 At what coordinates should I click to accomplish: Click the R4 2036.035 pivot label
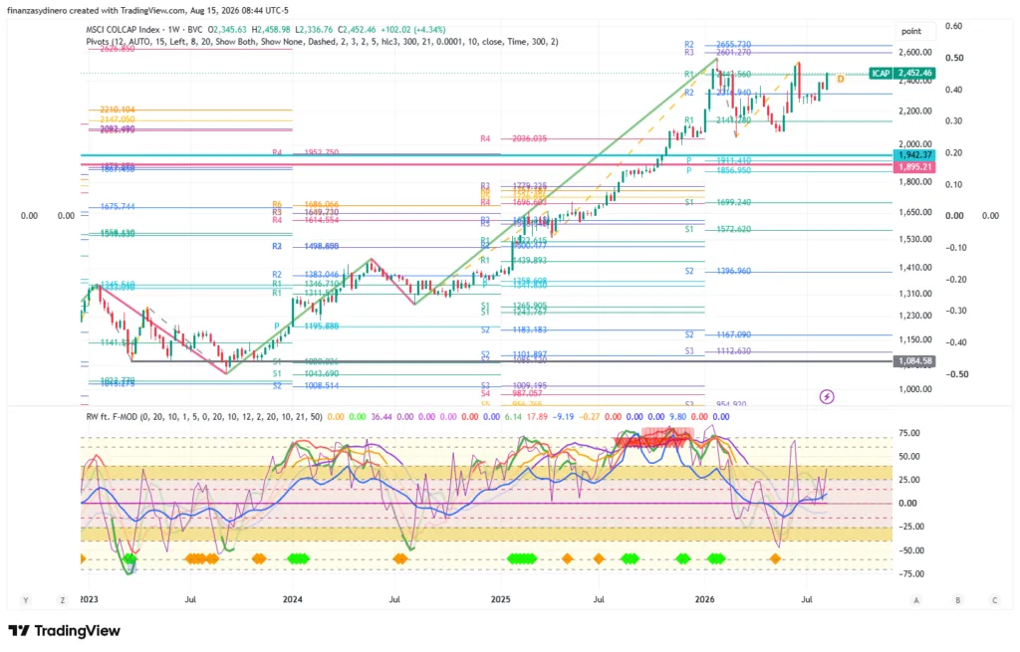pos(513,138)
